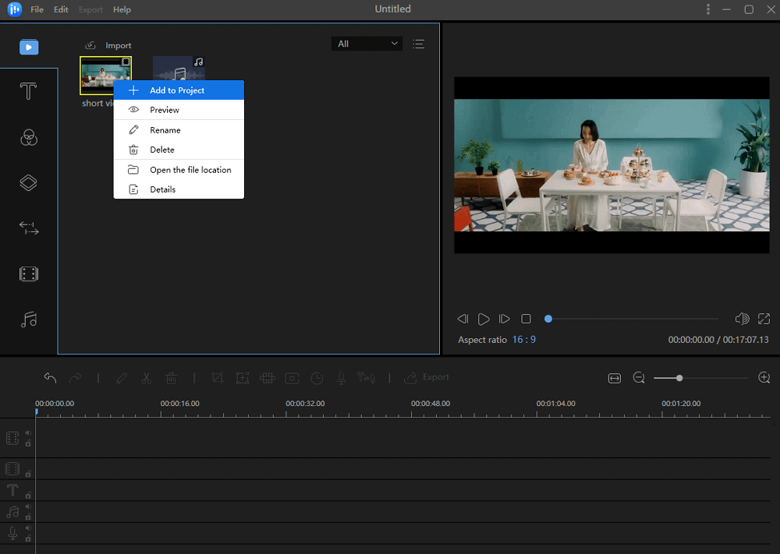Click the timeline zoom slider handle

click(679, 378)
